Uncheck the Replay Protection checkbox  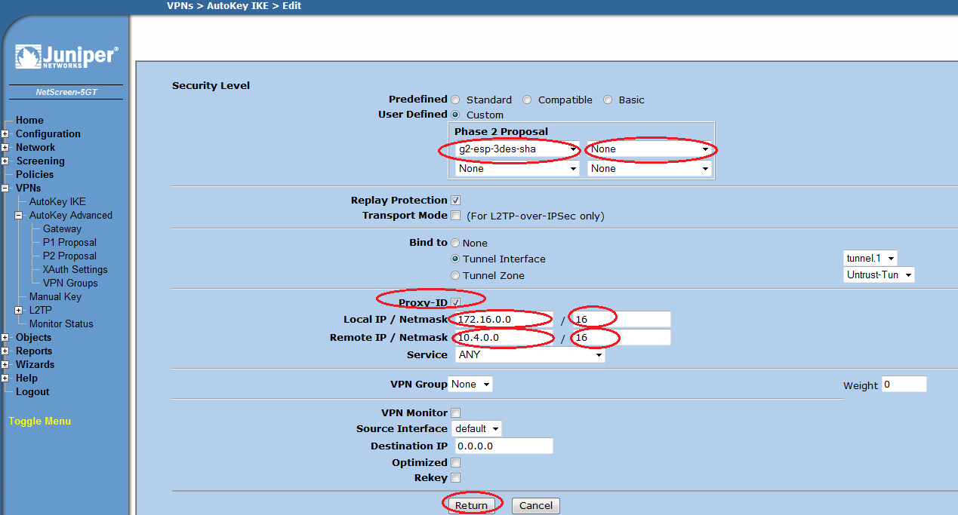tap(455, 201)
